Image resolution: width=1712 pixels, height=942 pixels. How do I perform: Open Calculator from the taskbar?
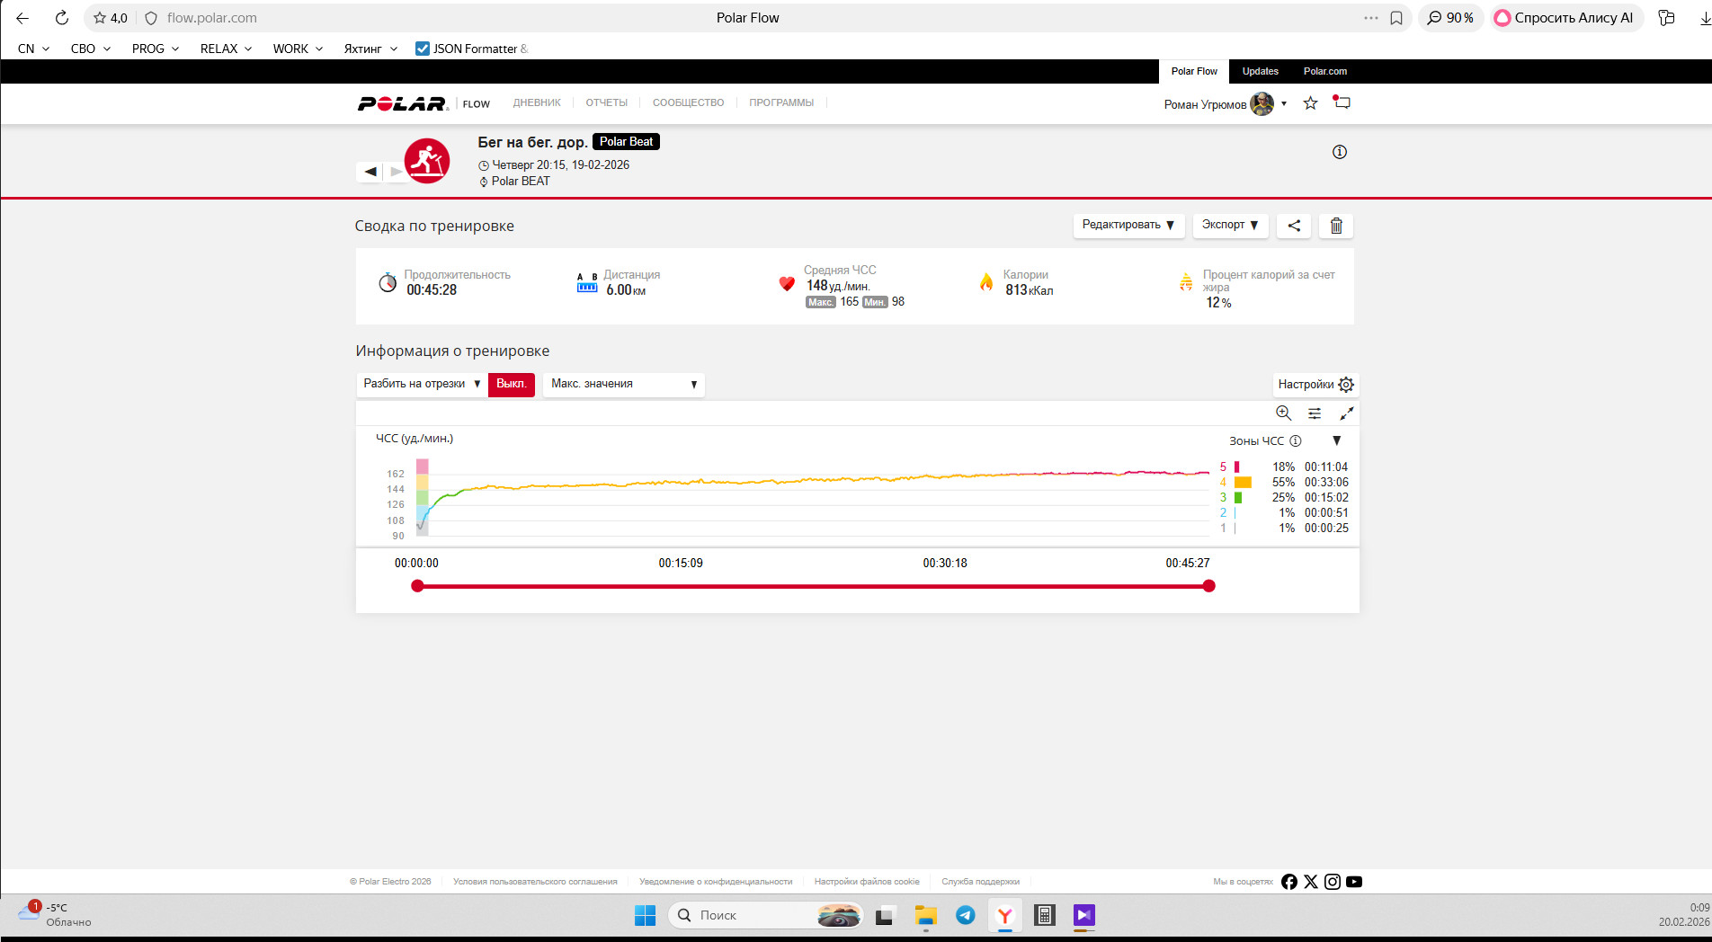tap(1045, 915)
